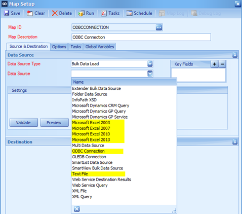The height and width of the screenshot is (214, 242).
Task: Click the Map Setup window title icon
Action: 5,4
